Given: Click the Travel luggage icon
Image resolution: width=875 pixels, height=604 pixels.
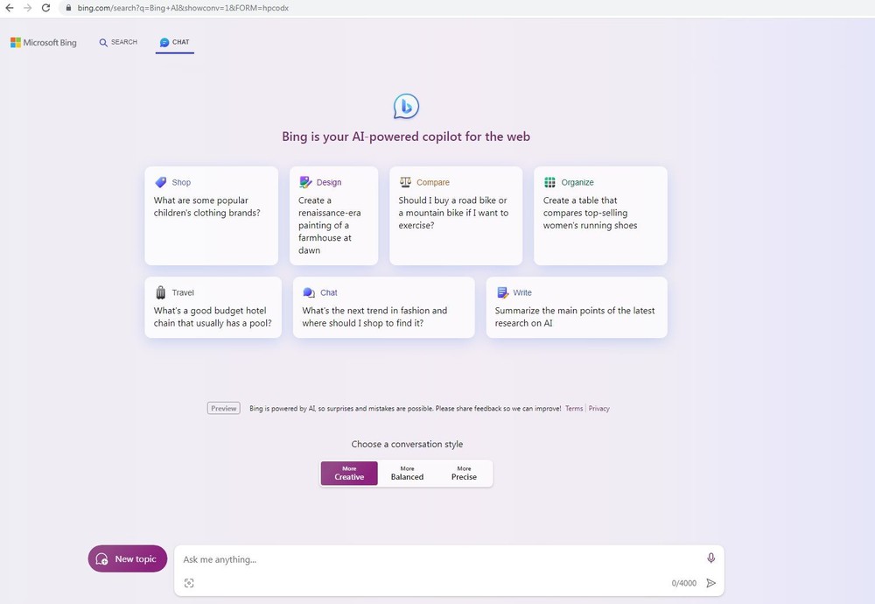Looking at the screenshot, I should click(x=161, y=292).
